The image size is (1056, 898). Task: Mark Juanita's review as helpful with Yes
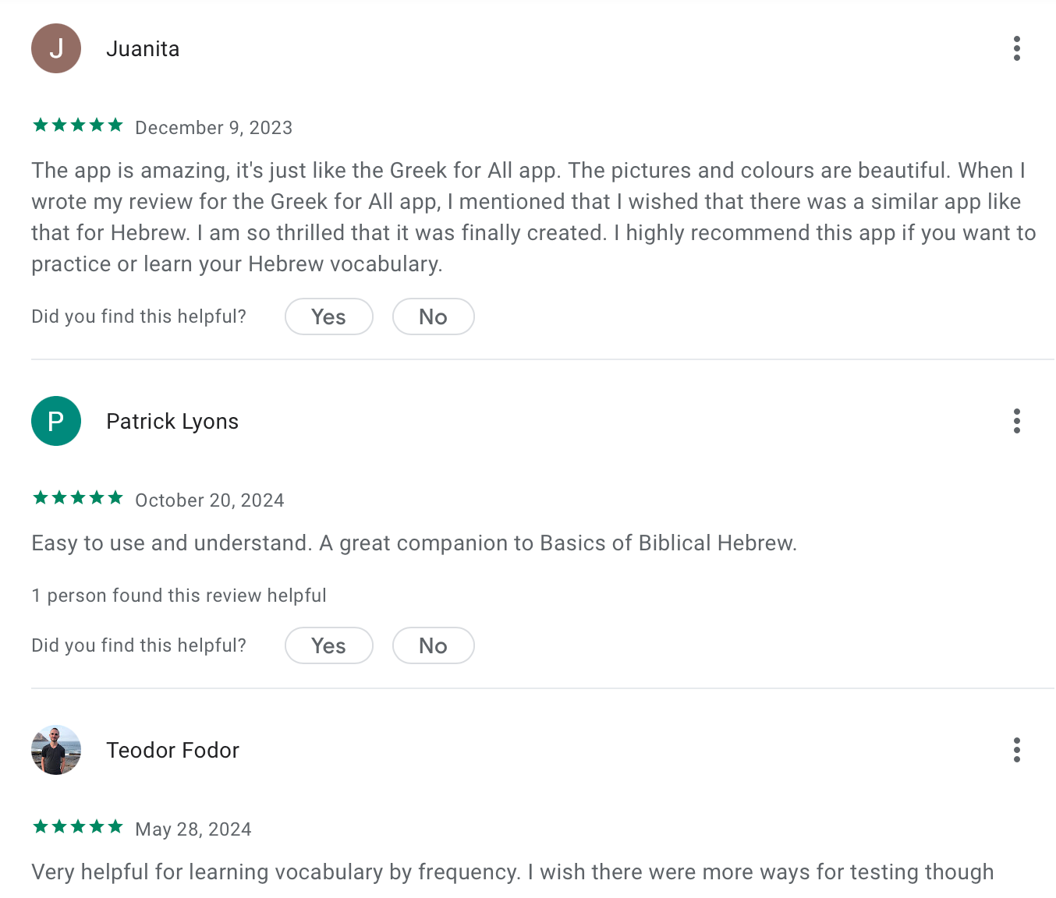(x=329, y=316)
